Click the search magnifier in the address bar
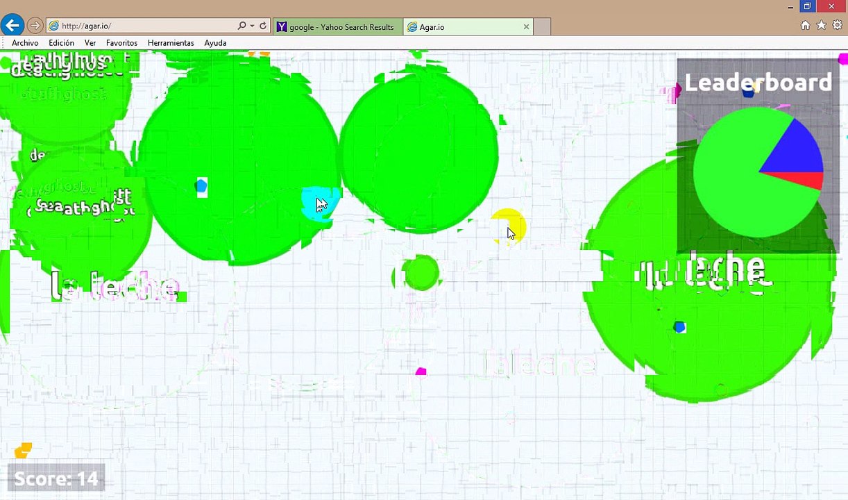Screen dimensions: 848x500 [241, 26]
